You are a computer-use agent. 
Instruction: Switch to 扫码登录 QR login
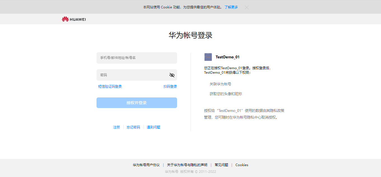[170, 87]
